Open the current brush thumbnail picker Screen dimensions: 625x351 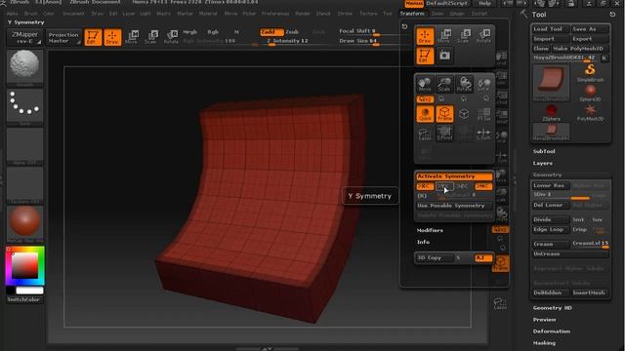point(24,66)
